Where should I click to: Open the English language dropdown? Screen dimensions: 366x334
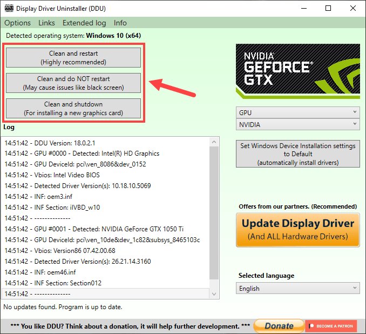[x=298, y=288]
